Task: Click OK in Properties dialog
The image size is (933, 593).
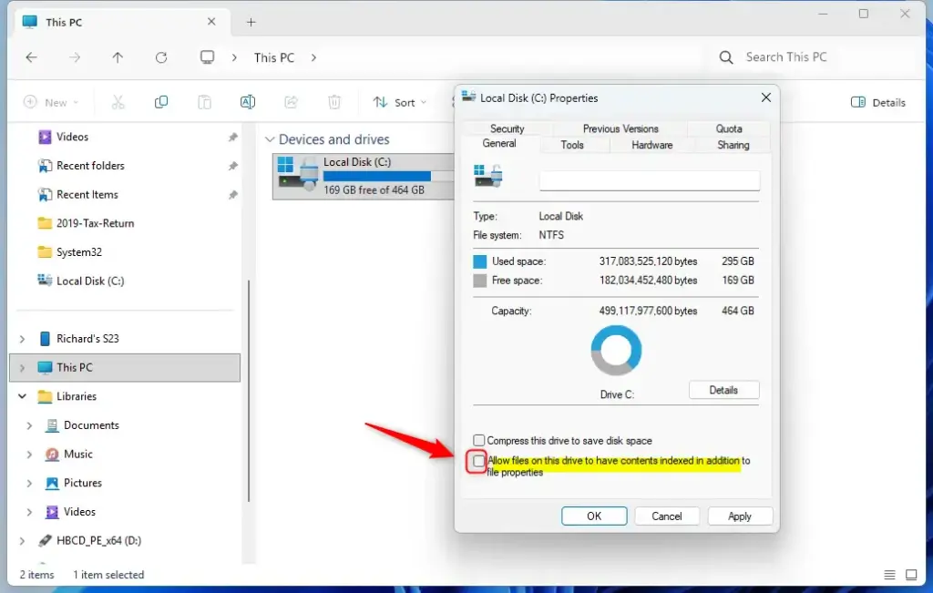Action: (x=594, y=516)
